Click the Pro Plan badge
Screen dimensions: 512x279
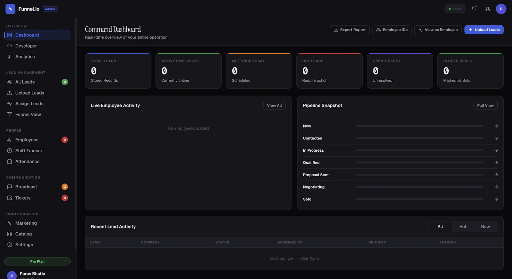click(37, 261)
